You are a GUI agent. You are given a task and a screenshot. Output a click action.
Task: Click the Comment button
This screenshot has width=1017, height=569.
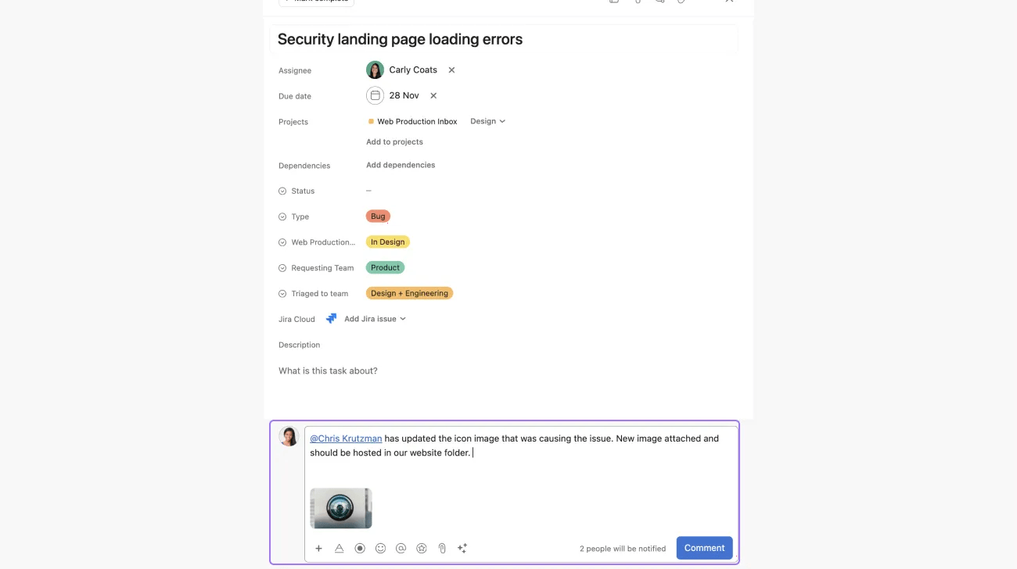pyautogui.click(x=703, y=548)
